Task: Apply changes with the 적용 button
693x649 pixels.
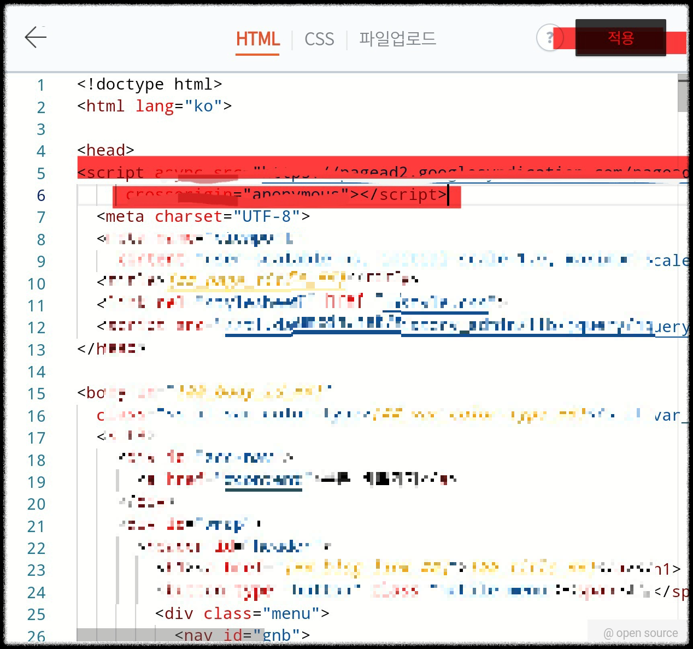Action: tap(620, 38)
